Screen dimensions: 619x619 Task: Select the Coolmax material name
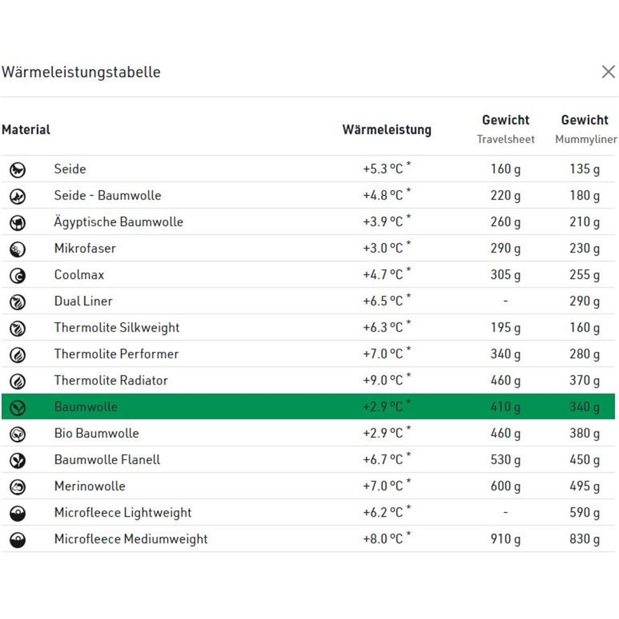point(79,274)
